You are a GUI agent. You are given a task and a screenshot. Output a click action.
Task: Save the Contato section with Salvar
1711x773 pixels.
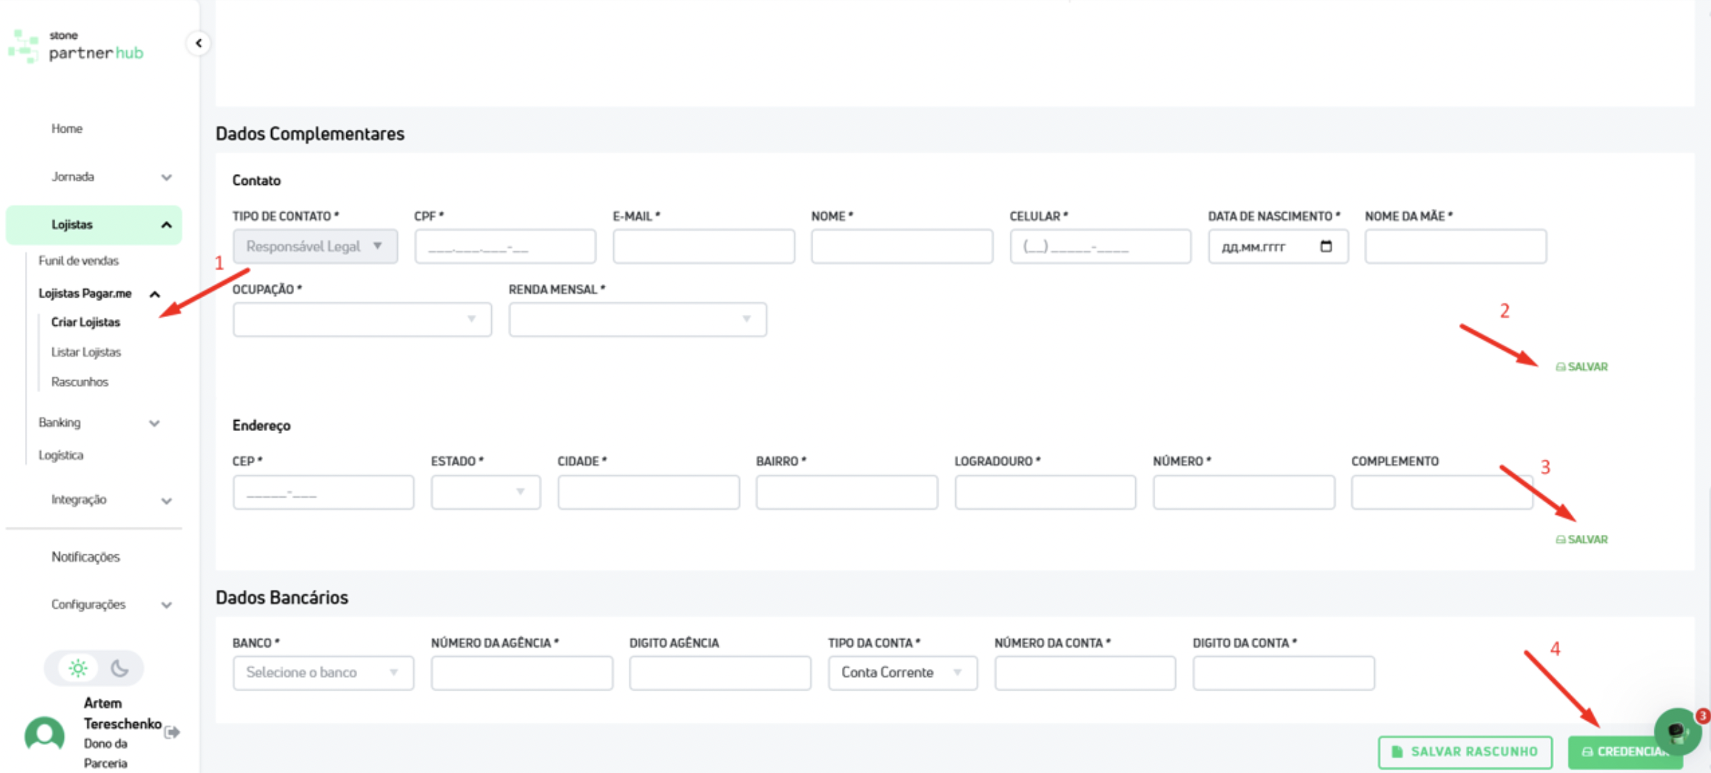coord(1582,366)
